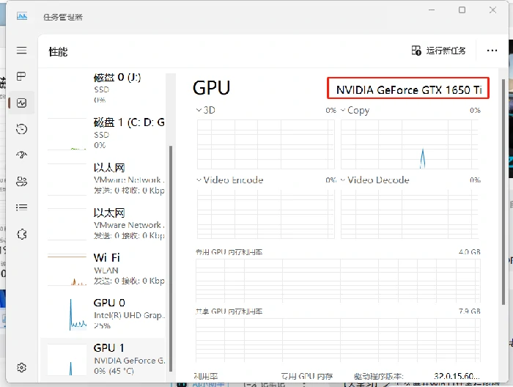Screen dimensions: 513x387
Task: Select GPU 1 NVIDIA GeForce entry
Action: (103, 359)
